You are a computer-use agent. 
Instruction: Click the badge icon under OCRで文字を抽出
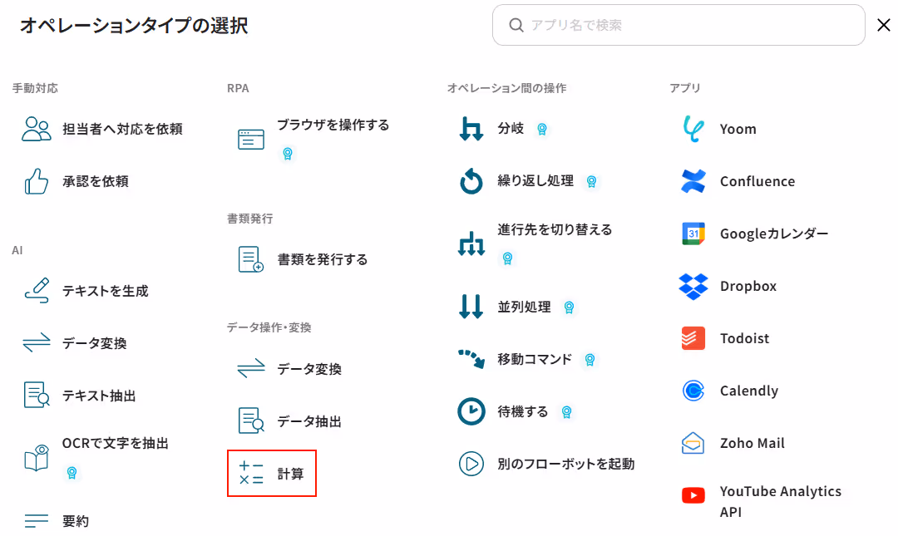pos(72,473)
